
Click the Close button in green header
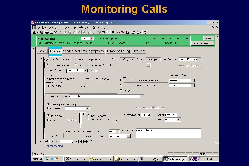point(208,38)
